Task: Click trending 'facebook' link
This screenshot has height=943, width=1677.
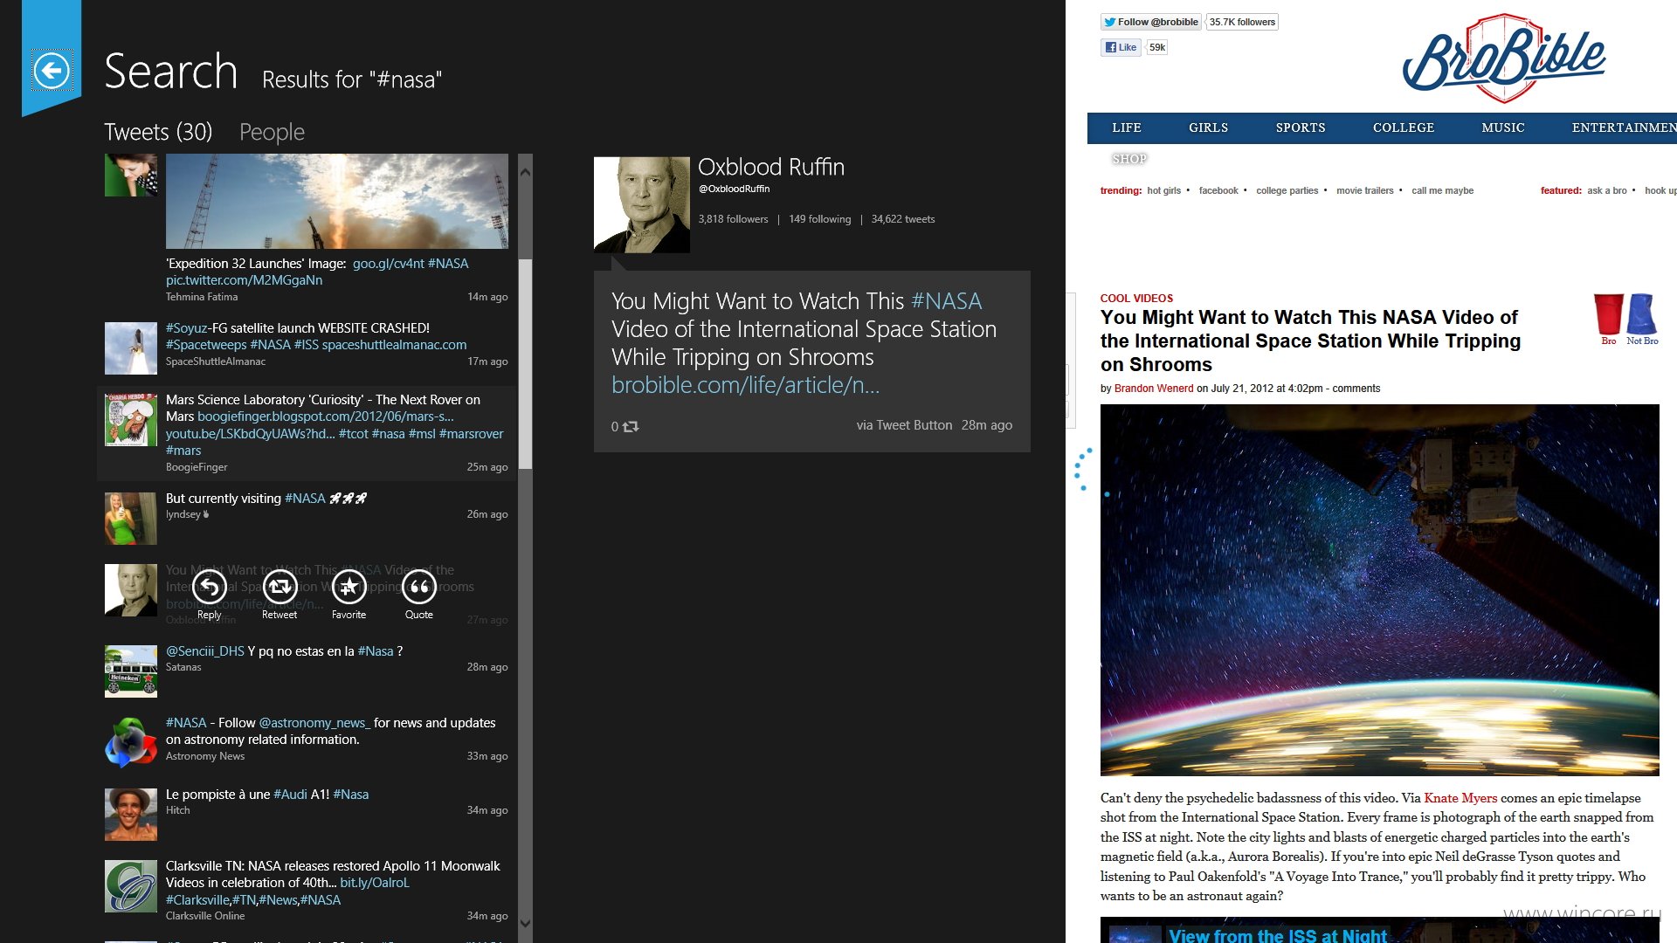Action: tap(1218, 190)
